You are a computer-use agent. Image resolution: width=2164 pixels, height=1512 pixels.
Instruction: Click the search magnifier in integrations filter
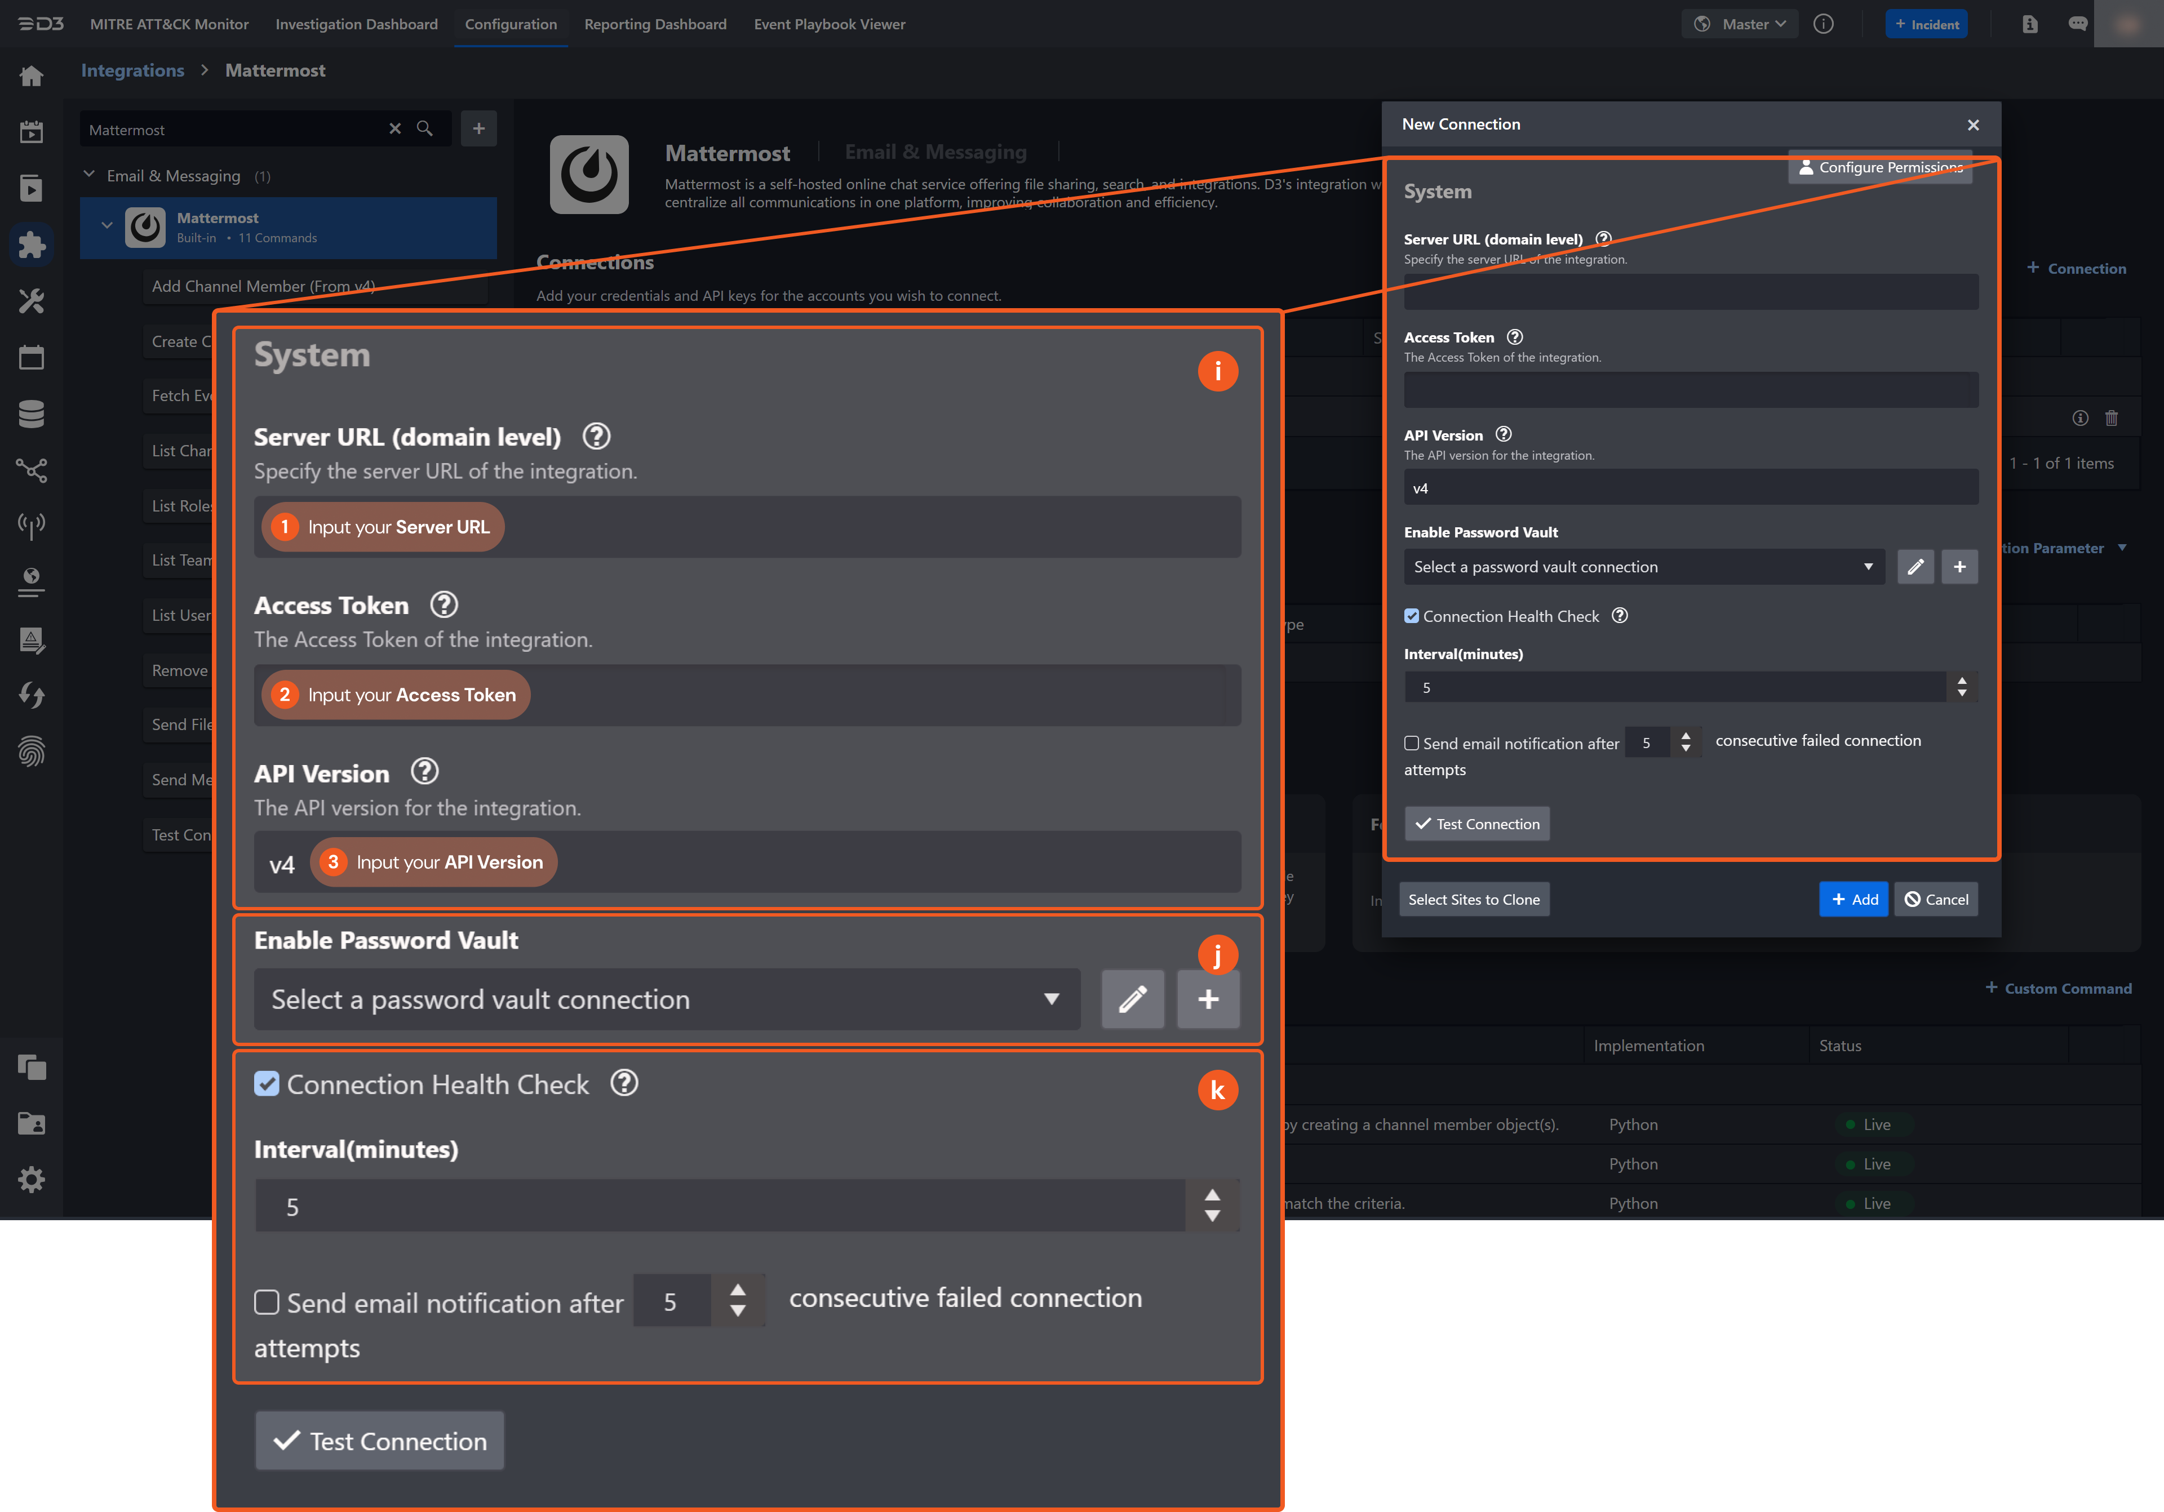coord(425,129)
